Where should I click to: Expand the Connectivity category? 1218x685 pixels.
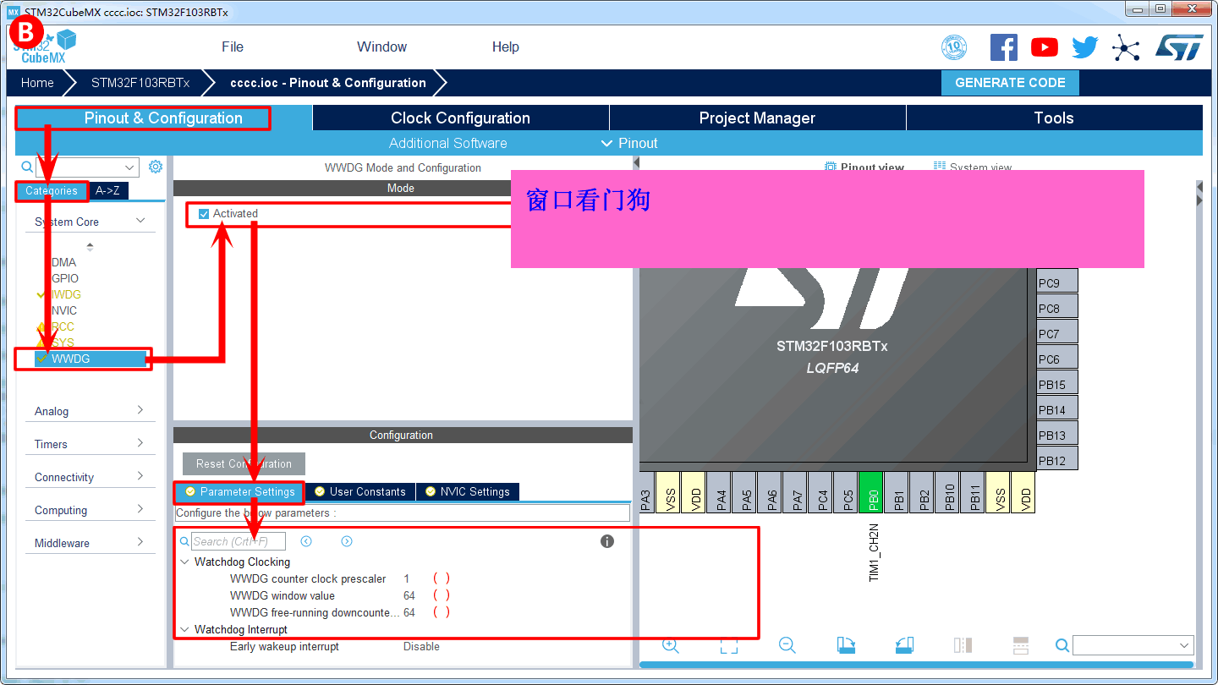(91, 477)
